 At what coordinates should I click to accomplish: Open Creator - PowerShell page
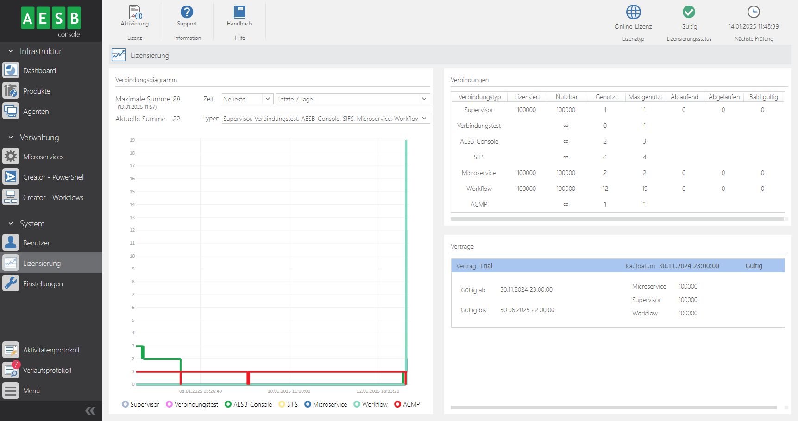[54, 177]
